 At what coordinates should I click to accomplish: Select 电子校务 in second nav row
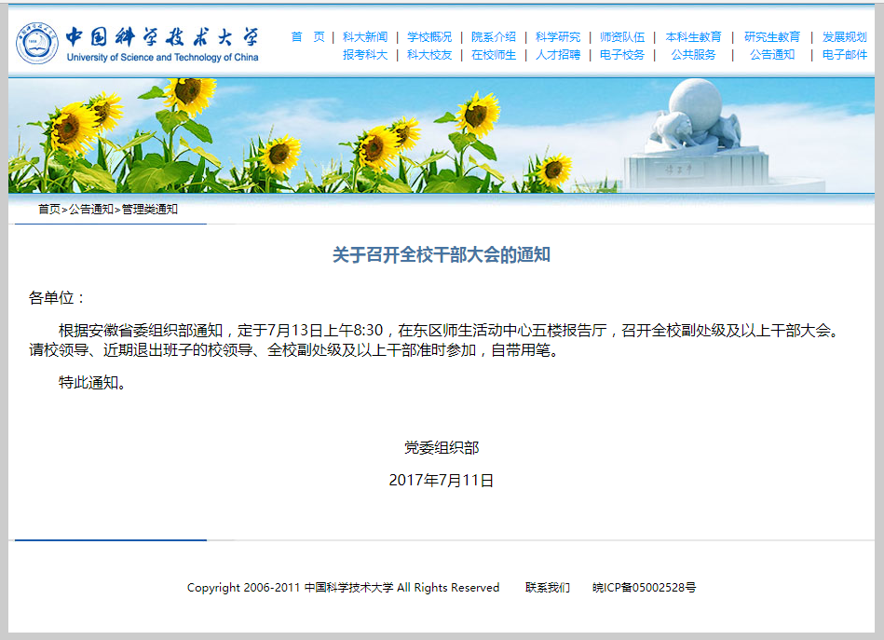[622, 55]
